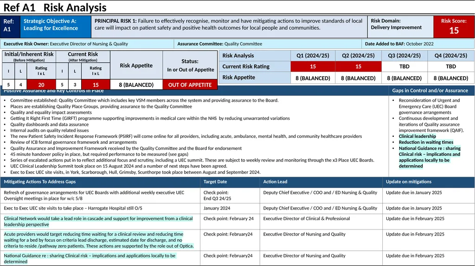This screenshot has height=266, width=475.
Task: Click 'Risk Domain: Delivery Improvement' cell
Action: [400, 27]
